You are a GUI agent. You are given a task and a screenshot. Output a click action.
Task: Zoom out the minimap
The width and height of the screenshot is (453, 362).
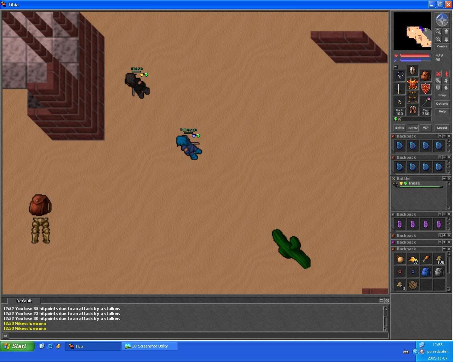click(438, 31)
